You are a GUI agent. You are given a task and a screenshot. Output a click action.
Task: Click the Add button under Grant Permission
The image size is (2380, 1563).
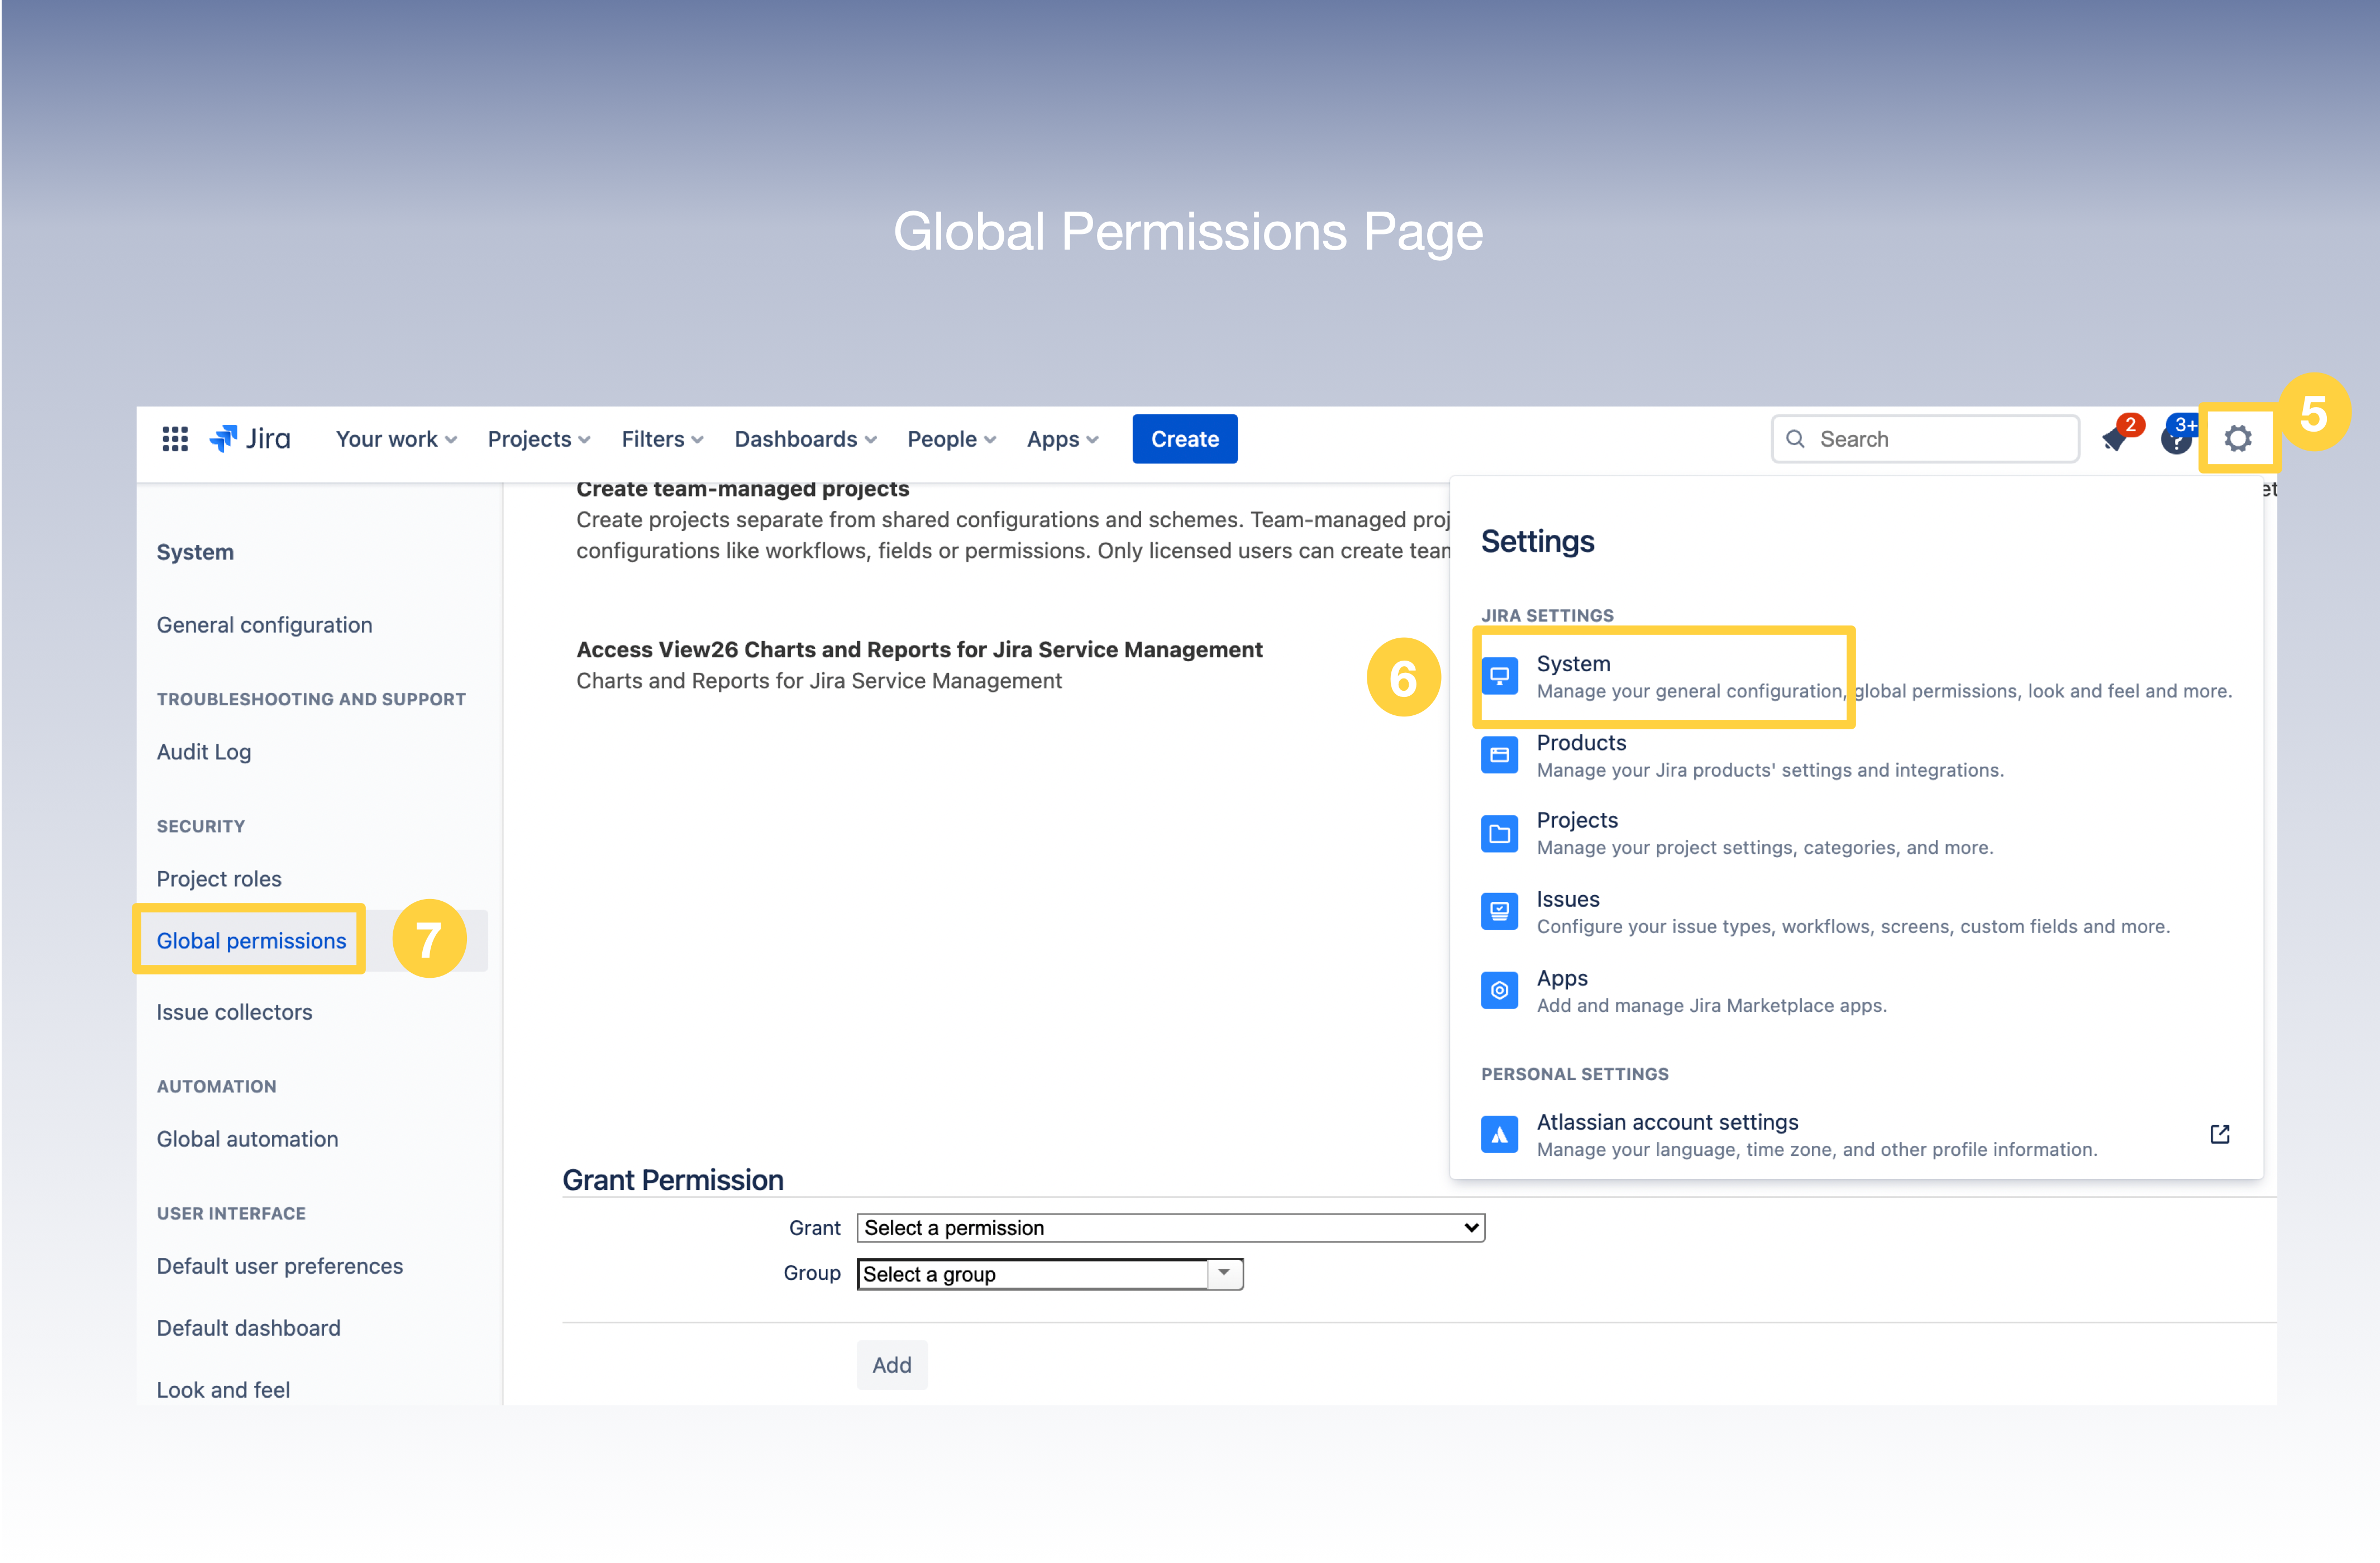coord(891,1364)
